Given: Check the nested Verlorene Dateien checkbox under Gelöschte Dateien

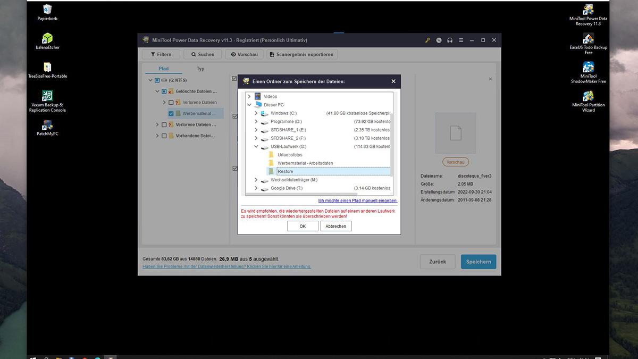Looking at the screenshot, I should pos(171,103).
